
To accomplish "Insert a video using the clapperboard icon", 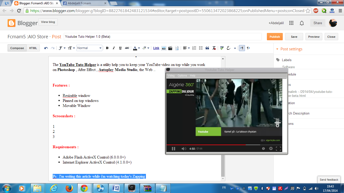I will [170, 48].
